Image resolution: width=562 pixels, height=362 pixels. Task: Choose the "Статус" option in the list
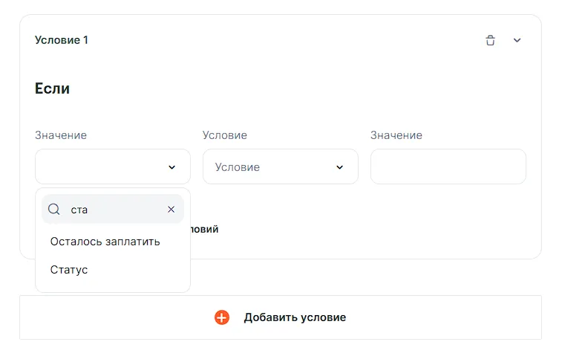point(69,270)
